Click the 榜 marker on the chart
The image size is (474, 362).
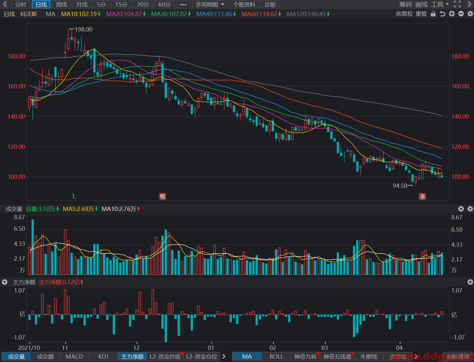coord(163,196)
